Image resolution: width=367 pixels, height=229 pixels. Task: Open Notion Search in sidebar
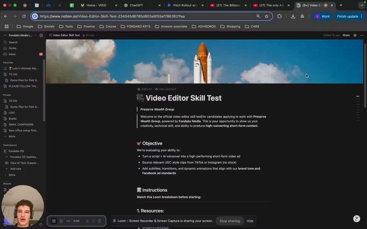click(x=22, y=42)
